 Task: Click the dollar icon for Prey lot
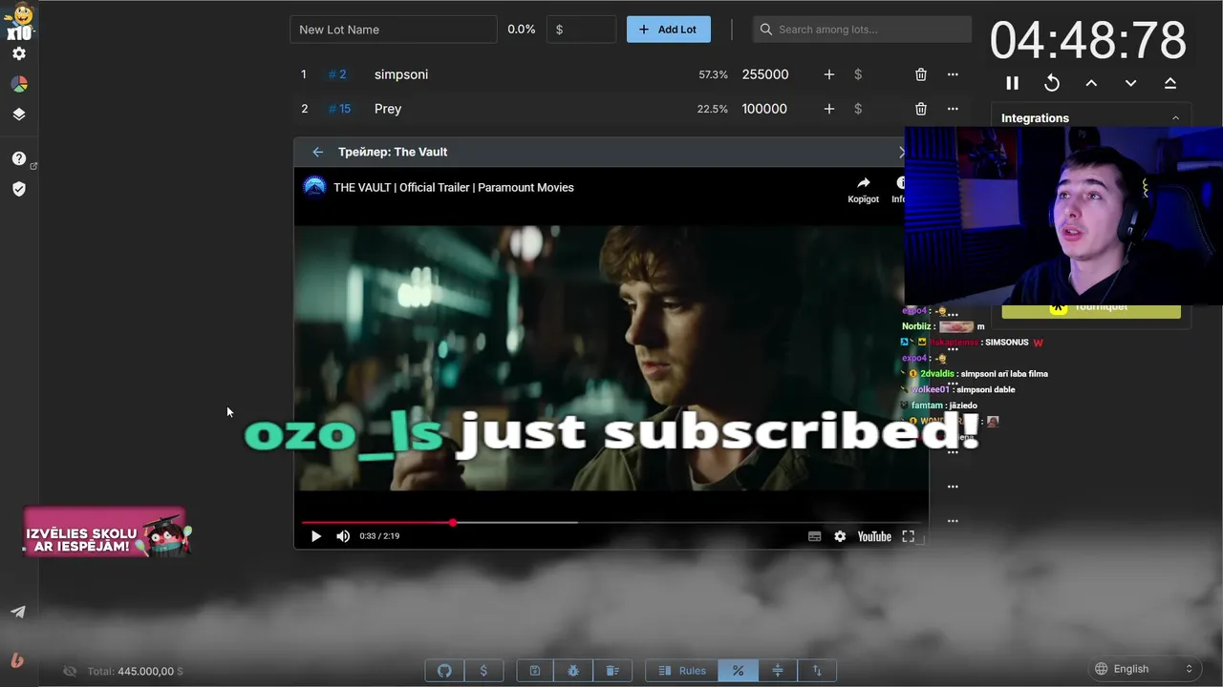click(858, 109)
